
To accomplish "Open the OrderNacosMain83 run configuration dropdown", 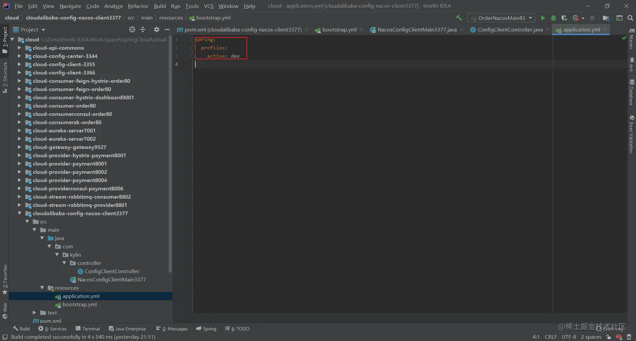I will (501, 18).
